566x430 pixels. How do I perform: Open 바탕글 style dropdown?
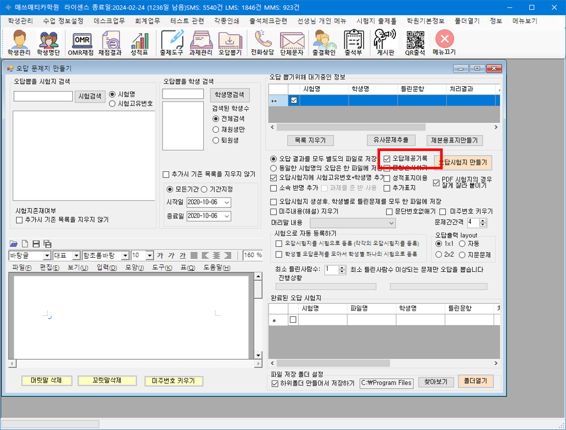tap(47, 256)
